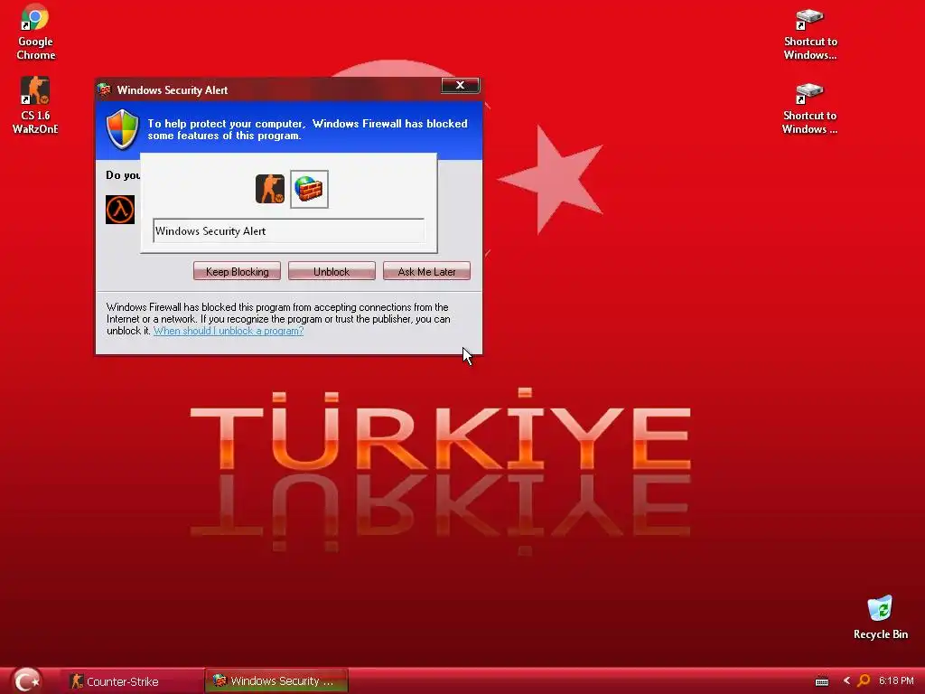Image resolution: width=925 pixels, height=694 pixels.
Task: Click the Windows security shield icon
Action: click(122, 129)
